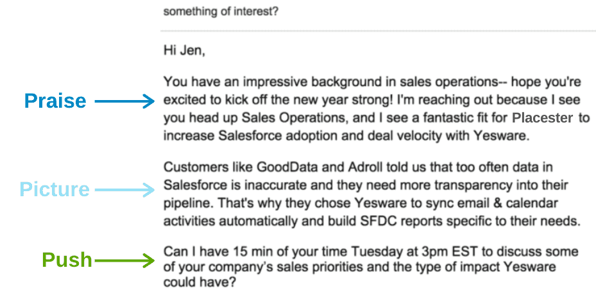Select the blue "Praise" label
This screenshot has height=295, width=596.
tap(55, 101)
